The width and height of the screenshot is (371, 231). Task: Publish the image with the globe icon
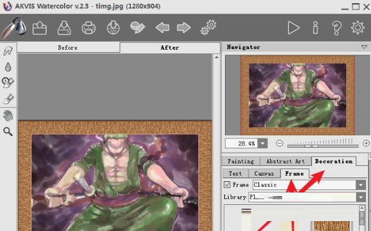(113, 28)
